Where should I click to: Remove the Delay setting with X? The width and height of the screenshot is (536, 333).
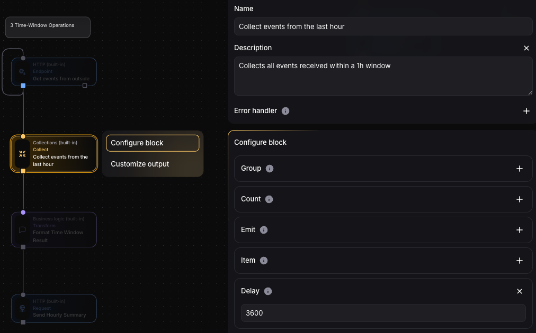(x=519, y=291)
